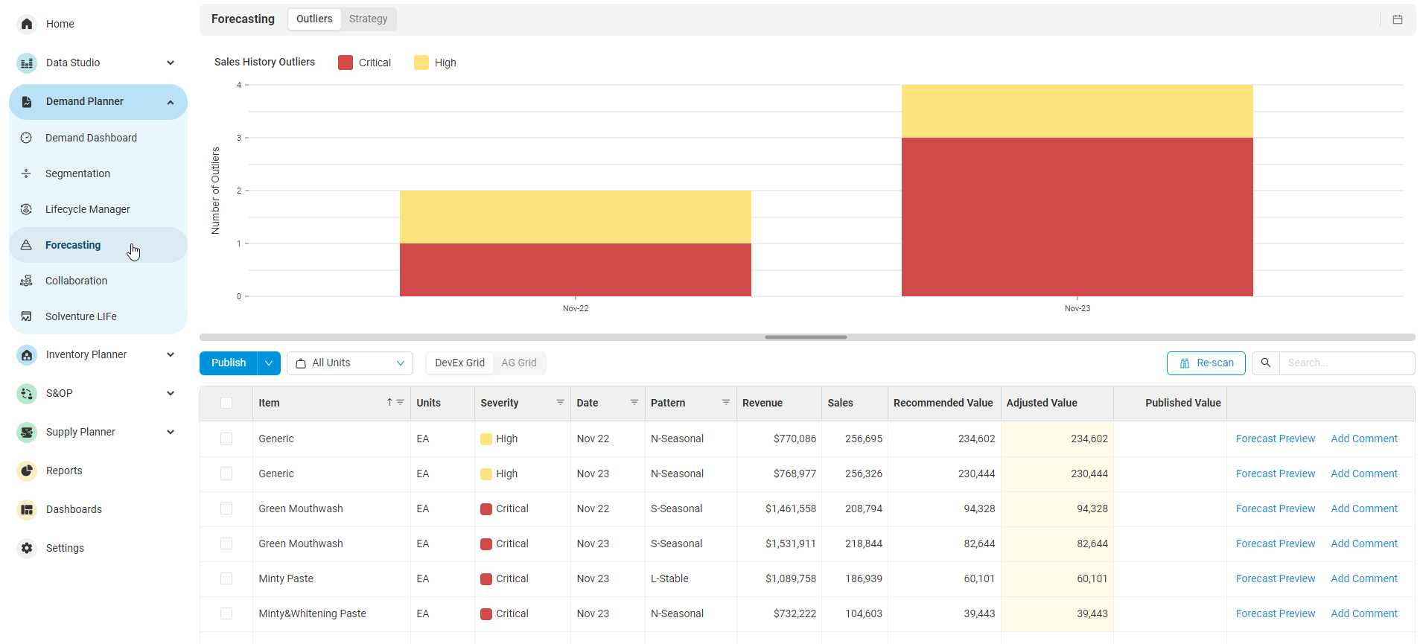Click the Inventory Planner icon

pos(27,354)
